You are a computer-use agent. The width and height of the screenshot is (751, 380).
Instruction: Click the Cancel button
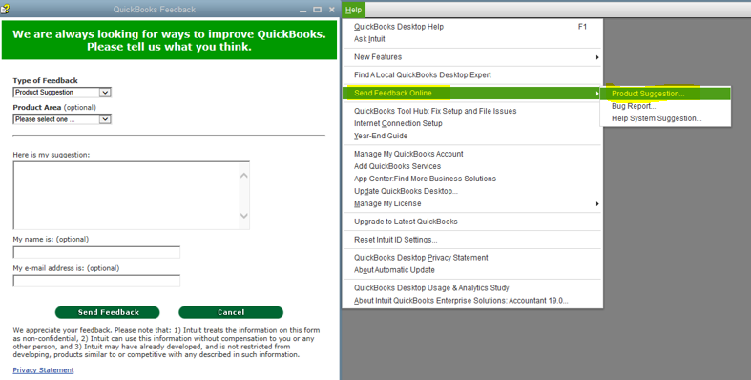[231, 312]
